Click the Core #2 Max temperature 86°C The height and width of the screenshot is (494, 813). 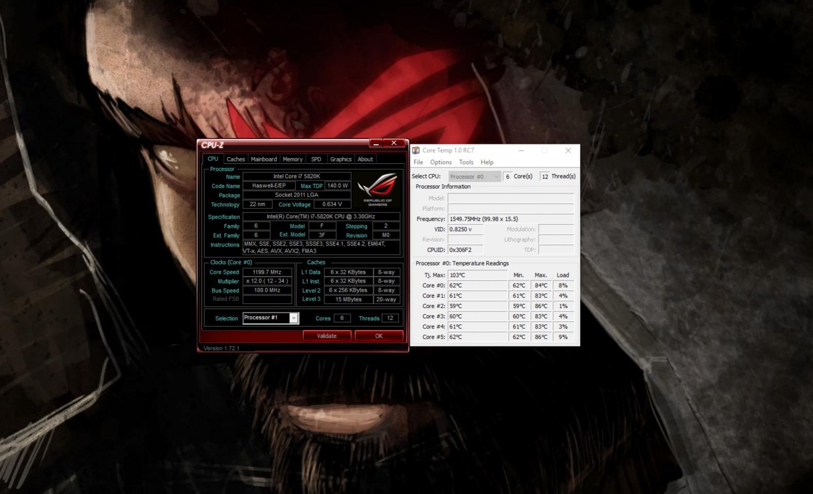tap(541, 306)
